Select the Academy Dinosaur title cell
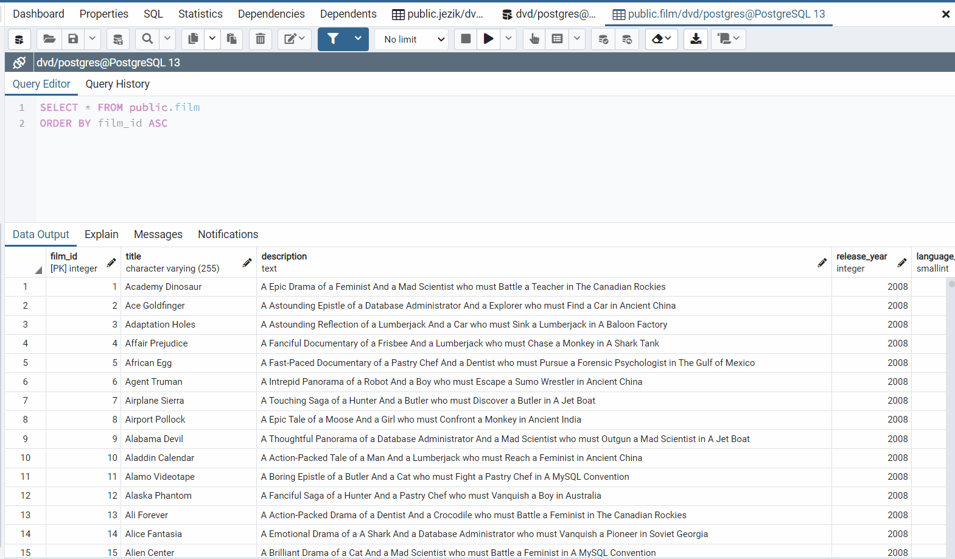The width and height of the screenshot is (955, 559). [x=163, y=287]
